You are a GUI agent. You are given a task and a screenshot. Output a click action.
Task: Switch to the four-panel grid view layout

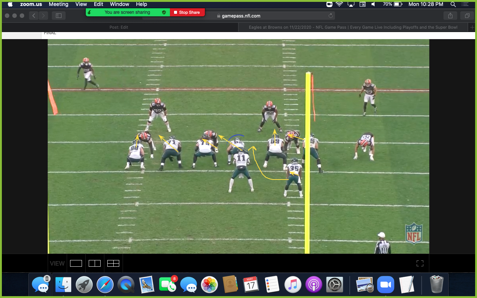(113, 263)
